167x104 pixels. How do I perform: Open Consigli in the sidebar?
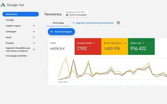pos(10,20)
